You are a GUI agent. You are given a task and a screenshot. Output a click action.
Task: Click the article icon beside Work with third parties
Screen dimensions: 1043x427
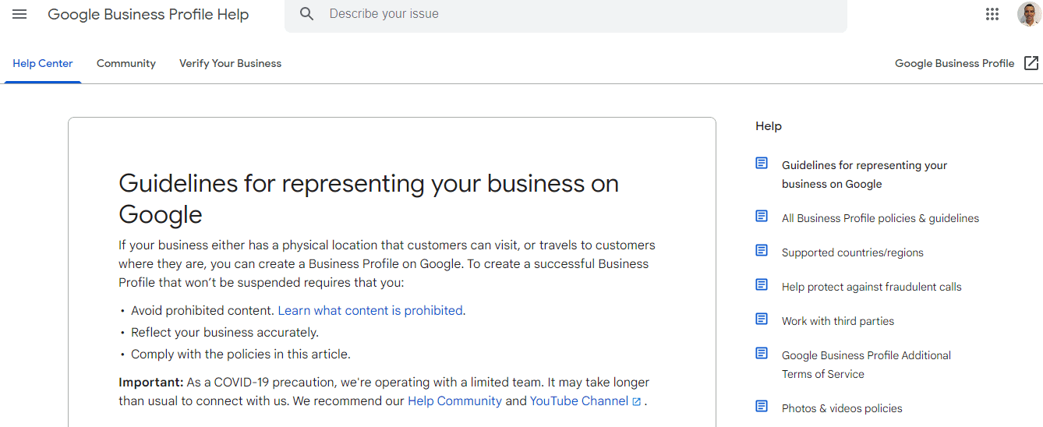click(x=762, y=319)
